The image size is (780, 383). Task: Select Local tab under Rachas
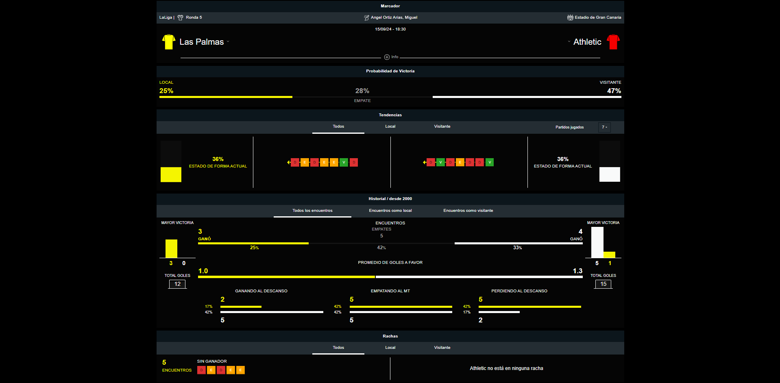click(x=390, y=348)
